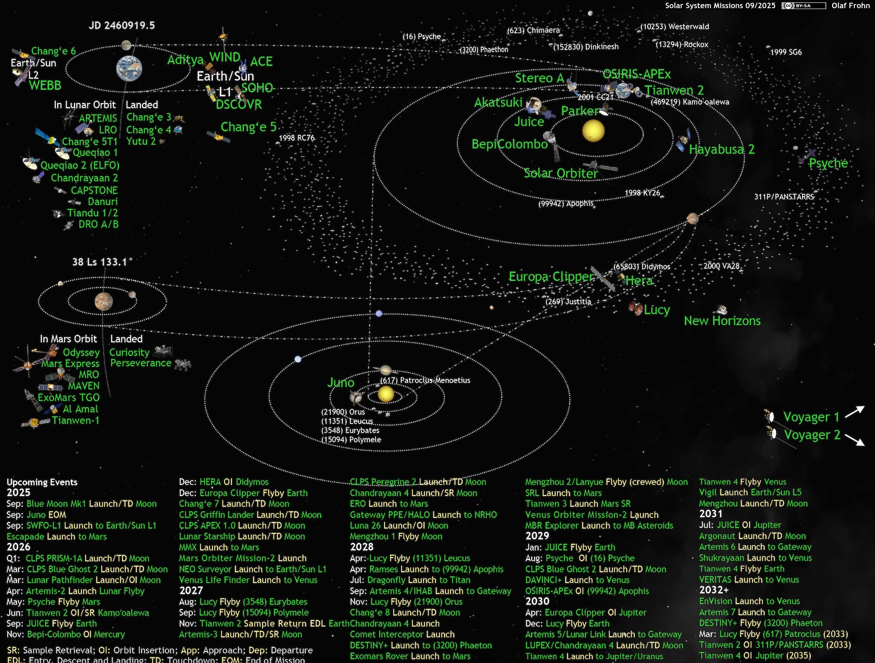875x663 pixels.
Task: Click the Upcoming Events heading
Action: click(x=42, y=482)
